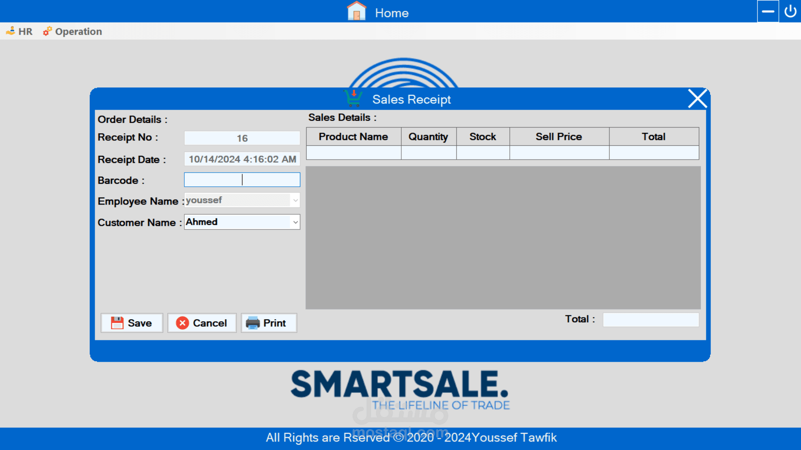The image size is (801, 450).
Task: Expand the Customer Name dropdown arrow
Action: click(x=295, y=222)
